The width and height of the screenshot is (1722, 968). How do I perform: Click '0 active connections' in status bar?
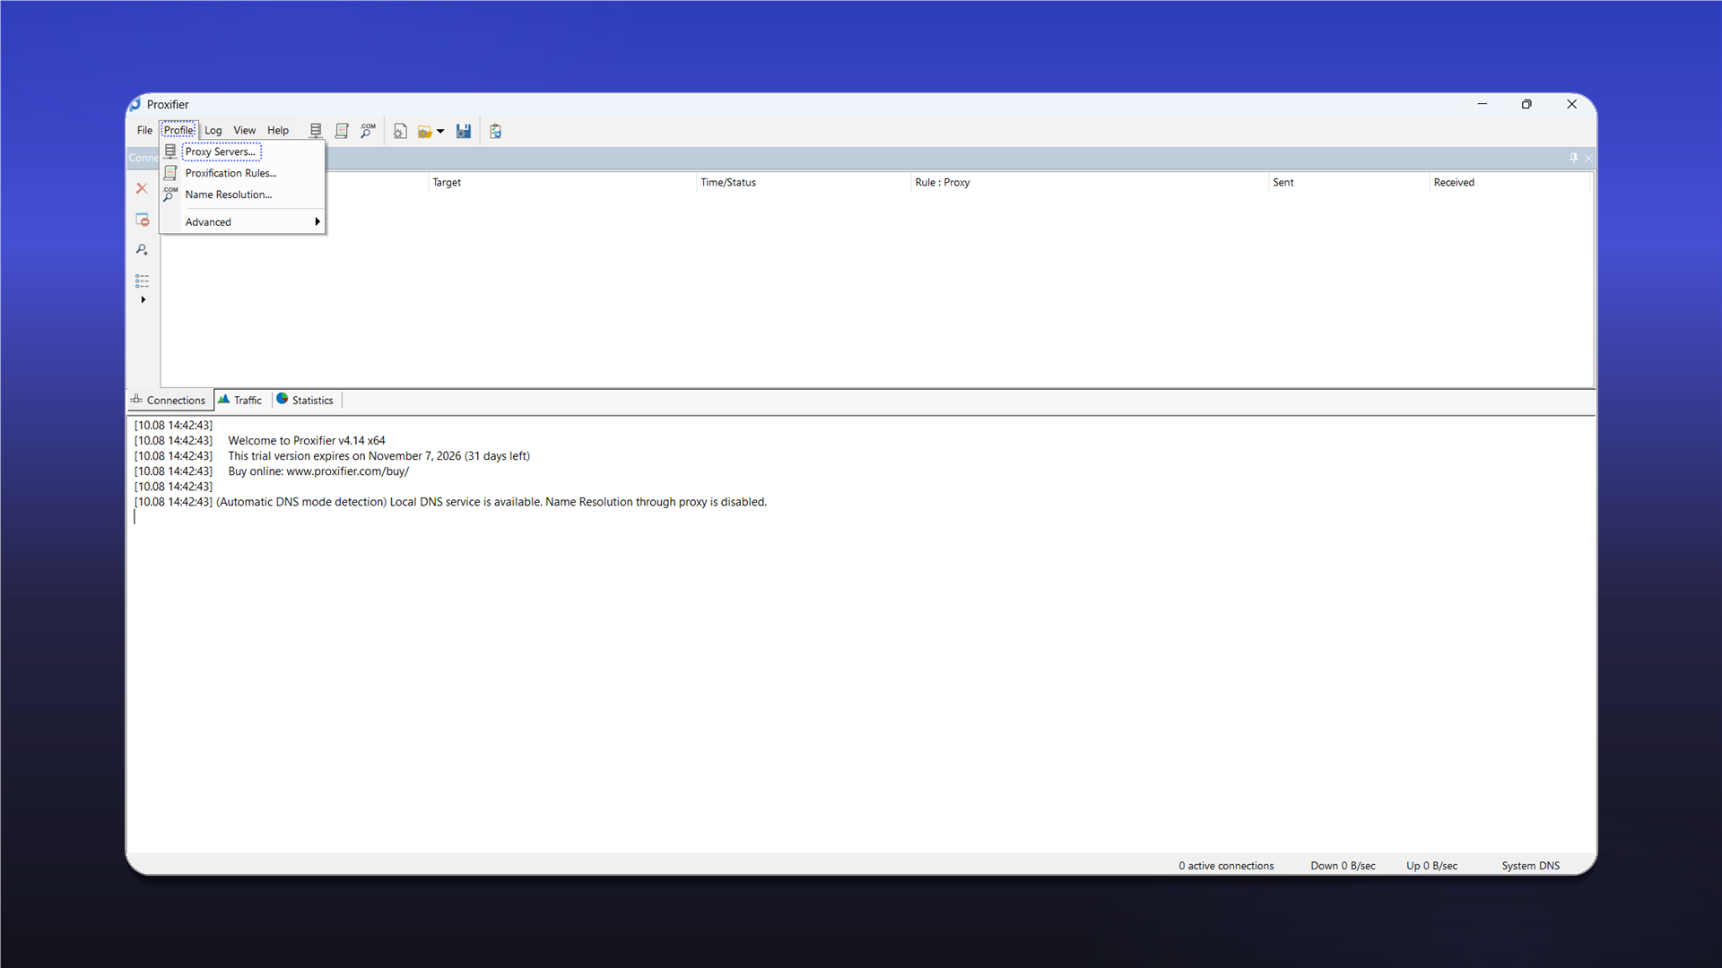click(1226, 866)
